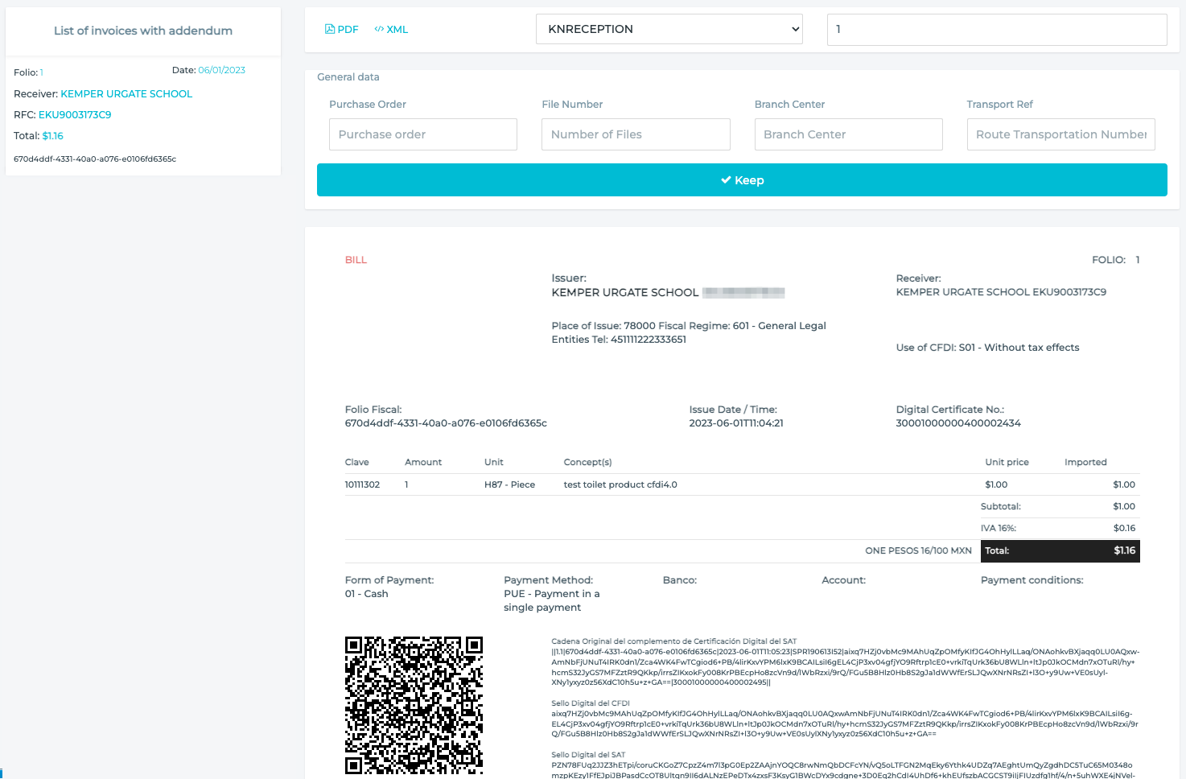Click the addendum number field containing 1
This screenshot has height=779, width=1186.
point(997,29)
